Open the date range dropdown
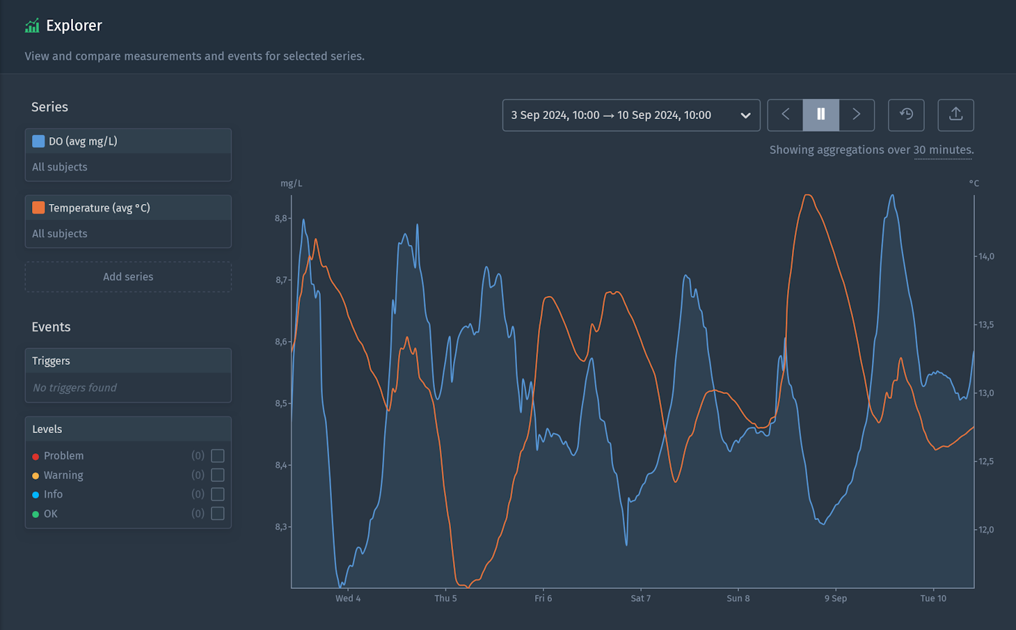This screenshot has height=630, width=1016. pyautogui.click(x=630, y=115)
